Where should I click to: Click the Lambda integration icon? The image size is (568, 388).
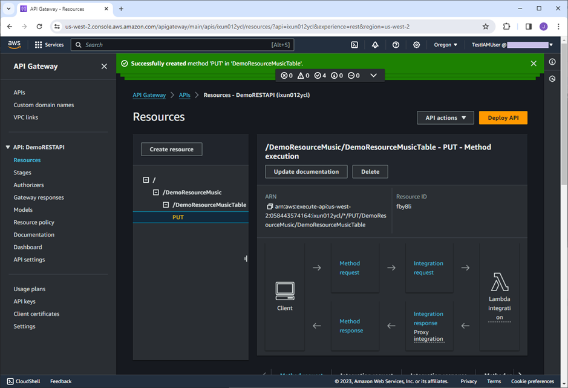(500, 282)
